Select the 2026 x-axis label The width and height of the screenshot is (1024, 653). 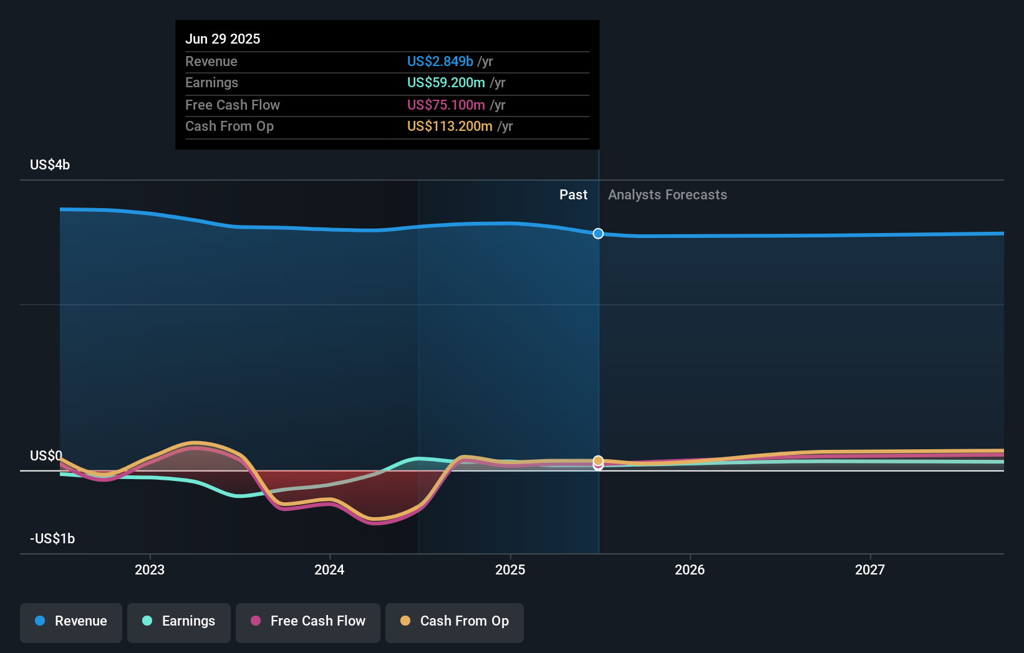click(690, 570)
